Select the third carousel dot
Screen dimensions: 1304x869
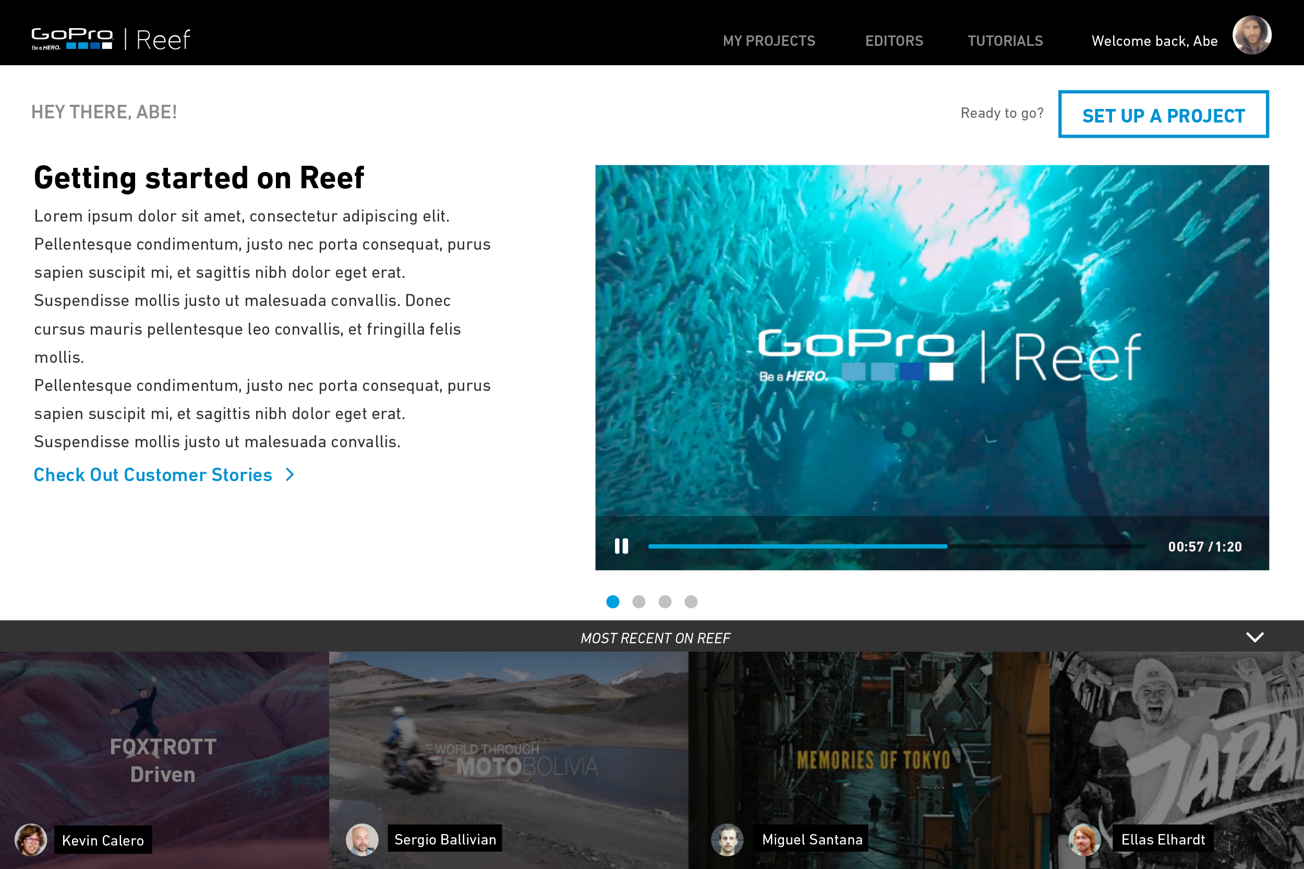[665, 602]
